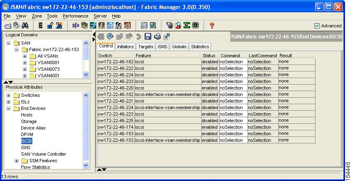Switch to the Initiators tab
Viewport: 352px width, 181px height.
125,47
